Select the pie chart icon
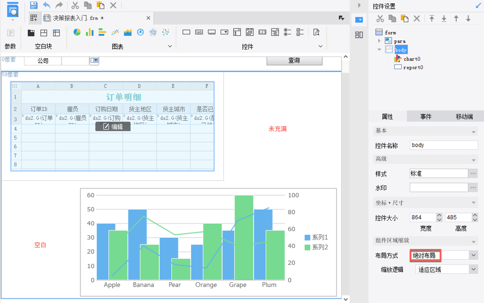Screen dimensions: 484x303 click(77, 32)
